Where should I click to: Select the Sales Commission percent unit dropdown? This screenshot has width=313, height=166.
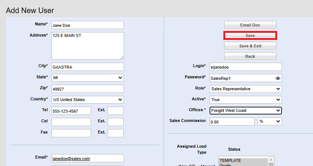pyautogui.click(x=270, y=122)
